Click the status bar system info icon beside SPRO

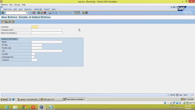(x=177, y=95)
